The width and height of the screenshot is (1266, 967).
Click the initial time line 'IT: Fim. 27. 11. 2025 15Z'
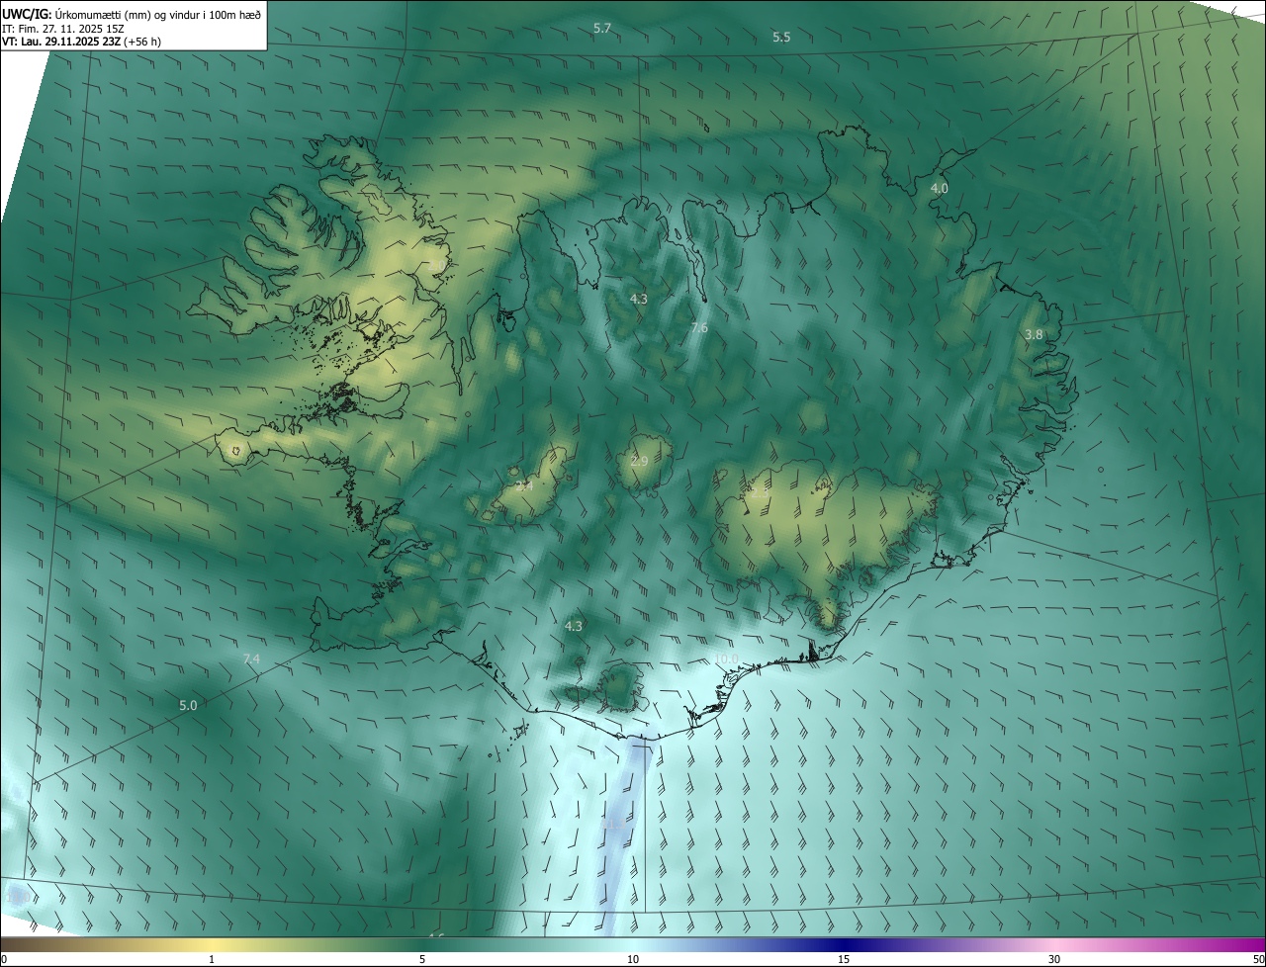[62, 29]
